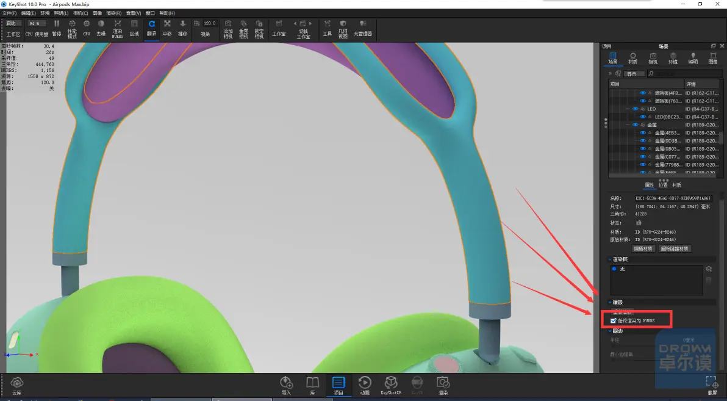The image size is (727, 401).
Task: Lock the camera with 锁定相机
Action: (x=259, y=29)
